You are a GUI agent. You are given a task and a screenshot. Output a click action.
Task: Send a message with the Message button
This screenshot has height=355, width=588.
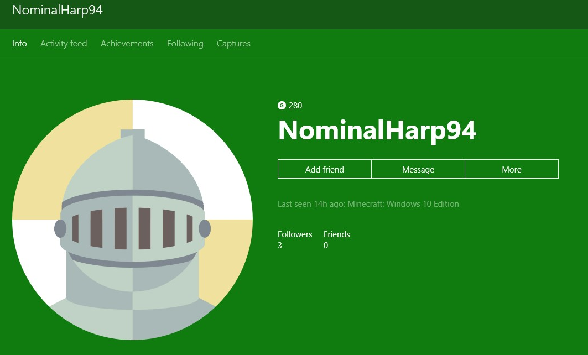(418, 169)
